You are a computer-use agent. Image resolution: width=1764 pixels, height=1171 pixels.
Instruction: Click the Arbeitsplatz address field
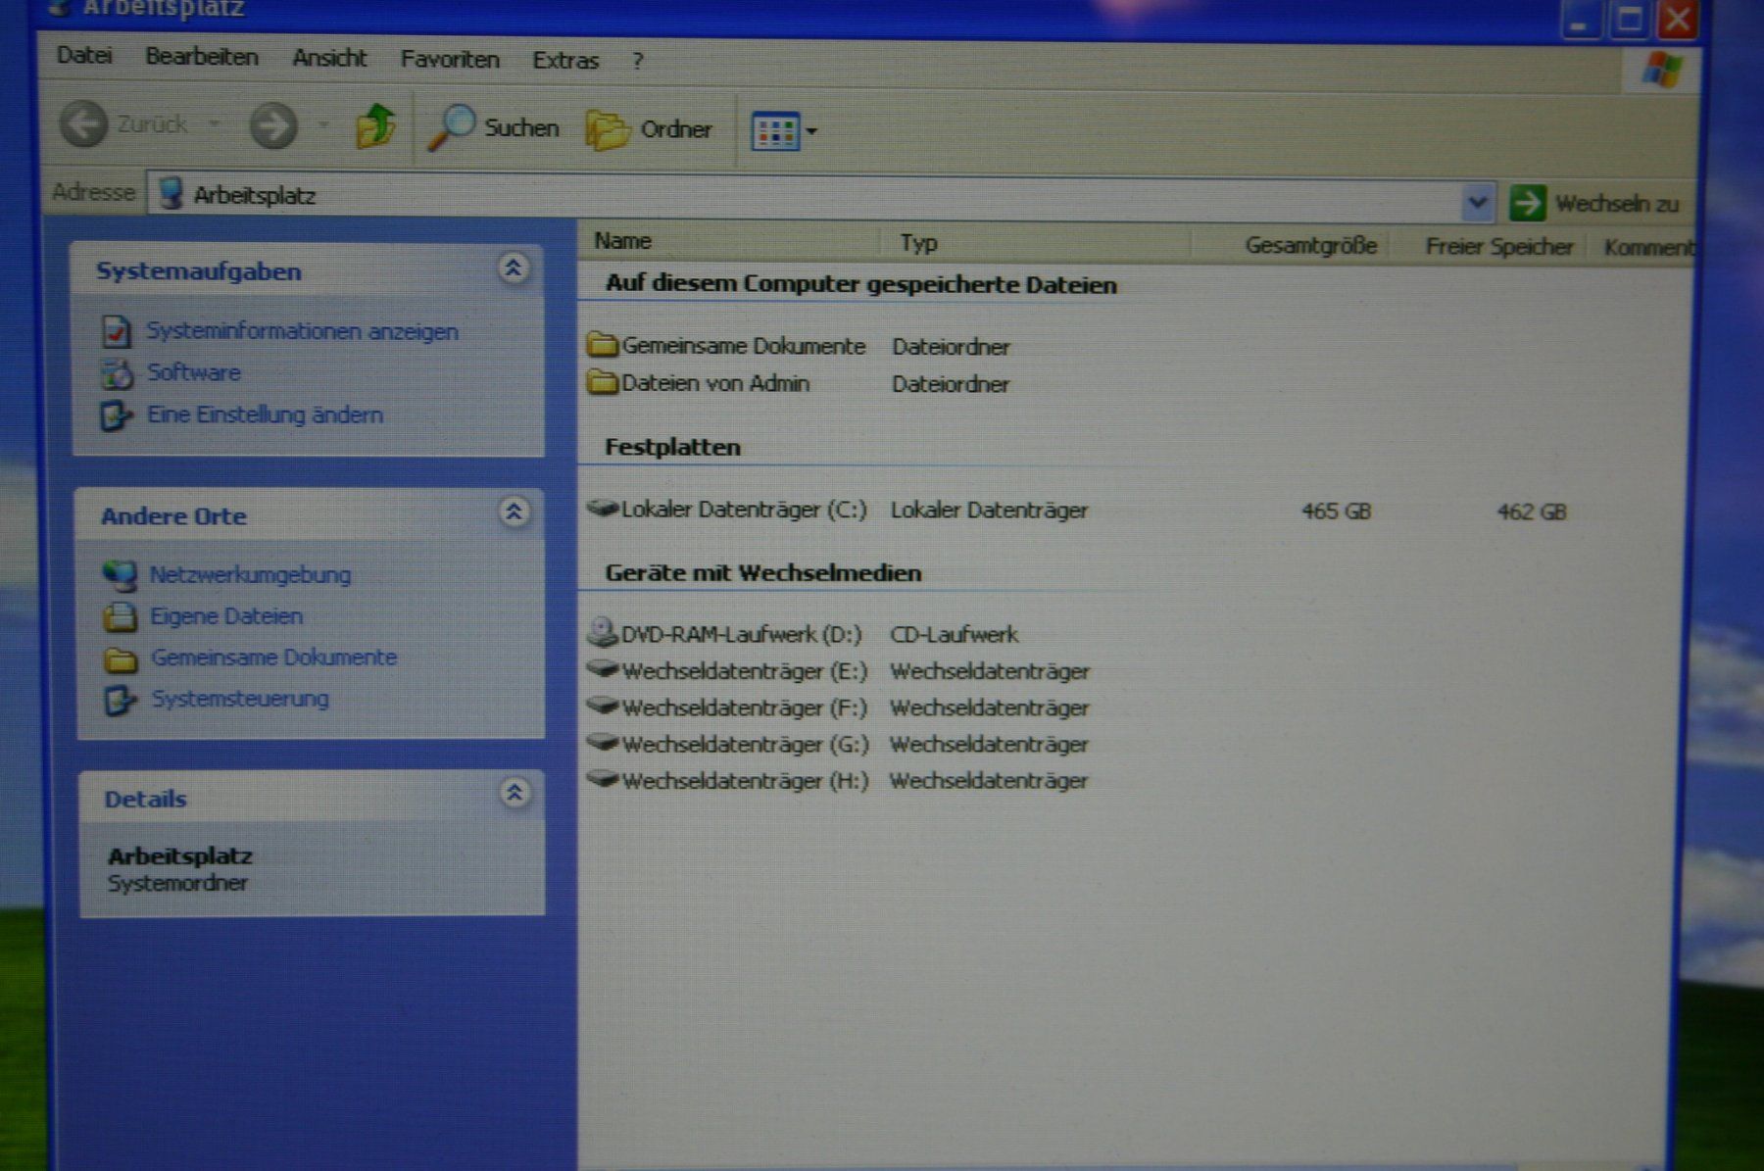point(819,197)
